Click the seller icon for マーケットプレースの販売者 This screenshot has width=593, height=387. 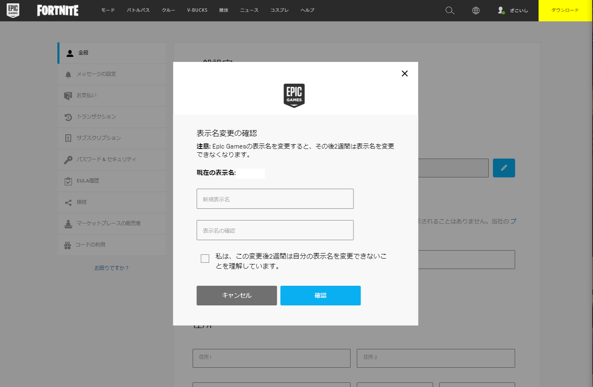(x=68, y=224)
